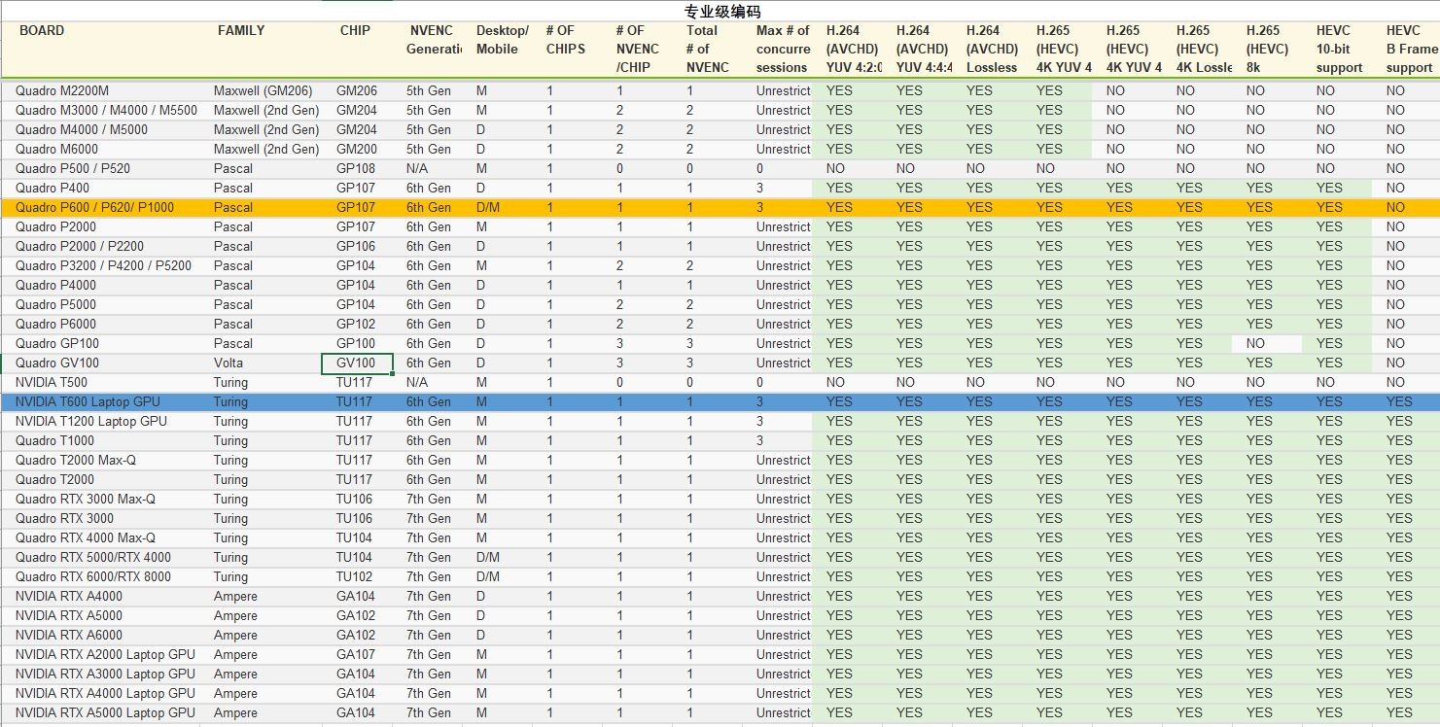Screen dimensions: 1440x727
Task: Click the GM200 chip cell
Action: [x=357, y=149]
